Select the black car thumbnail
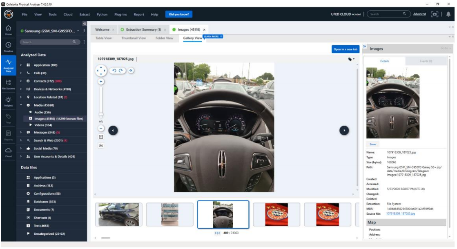 (x=118, y=215)
